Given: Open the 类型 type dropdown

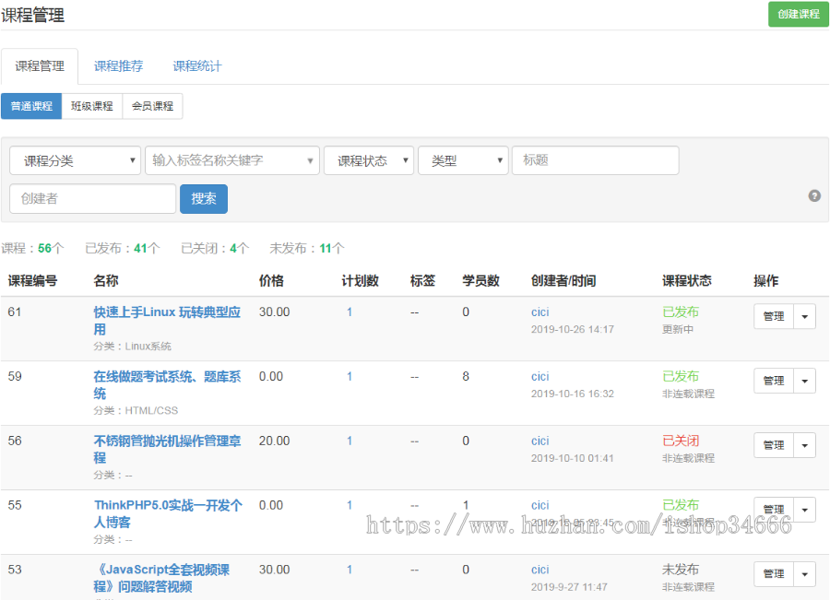Looking at the screenshot, I should click(463, 160).
